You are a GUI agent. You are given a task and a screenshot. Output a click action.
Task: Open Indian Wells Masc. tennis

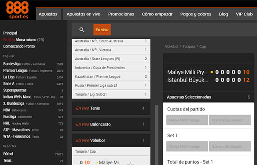[33, 97]
